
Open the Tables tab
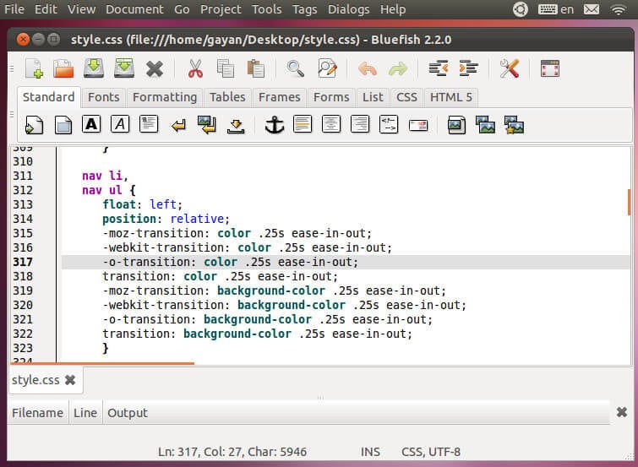[x=227, y=98]
